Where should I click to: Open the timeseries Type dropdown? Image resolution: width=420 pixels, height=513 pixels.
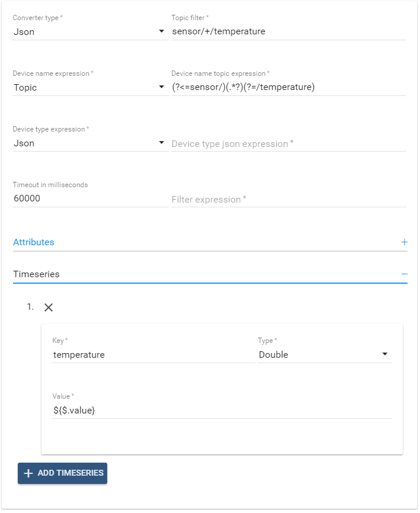[x=324, y=355]
